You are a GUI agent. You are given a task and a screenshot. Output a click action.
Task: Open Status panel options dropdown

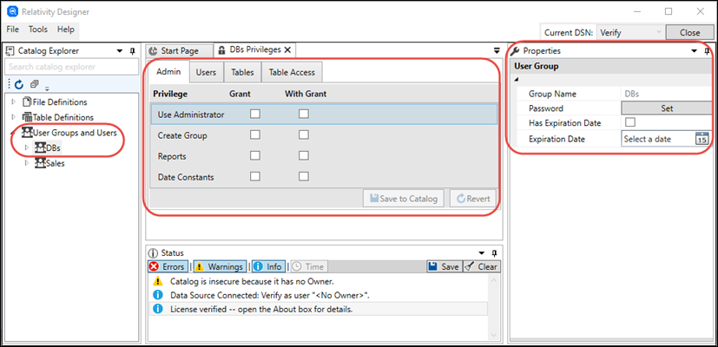[482, 253]
